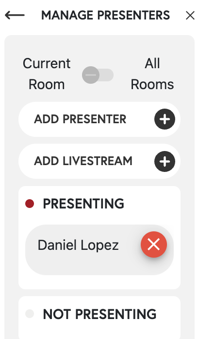This screenshot has width=198, height=339.
Task: Click the gray Not Presenting status dot
Action: pyautogui.click(x=30, y=314)
